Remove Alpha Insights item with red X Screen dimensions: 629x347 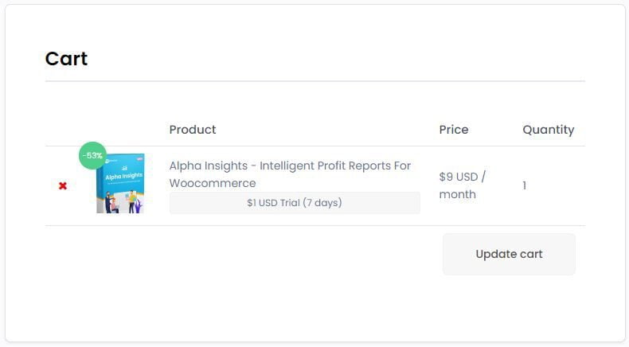63,185
